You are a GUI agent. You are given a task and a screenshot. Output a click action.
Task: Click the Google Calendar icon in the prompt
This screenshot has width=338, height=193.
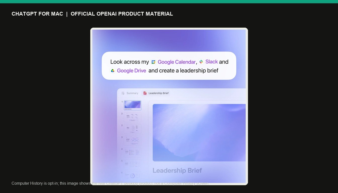pyautogui.click(x=153, y=62)
